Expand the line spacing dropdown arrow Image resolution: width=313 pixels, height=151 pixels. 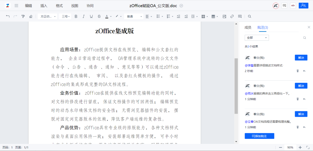pyautogui.click(x=197, y=17)
